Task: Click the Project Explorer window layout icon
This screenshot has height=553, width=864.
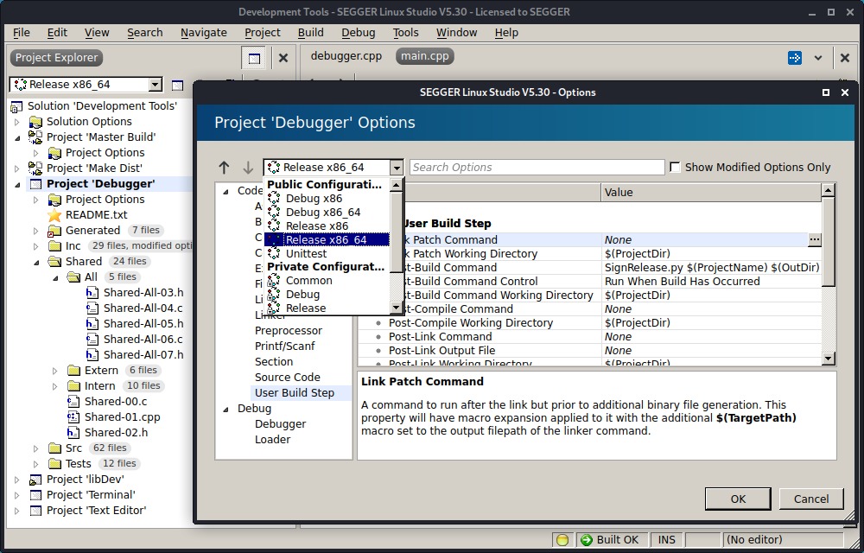Action: tap(254, 58)
